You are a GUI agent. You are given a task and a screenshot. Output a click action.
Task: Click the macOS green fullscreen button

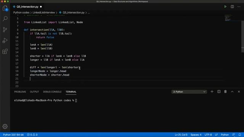point(8,2)
